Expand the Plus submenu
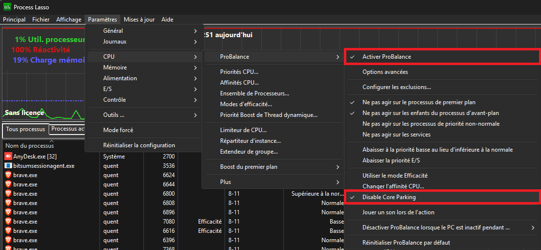Image resolution: width=541 pixels, height=250 pixels. 272,182
